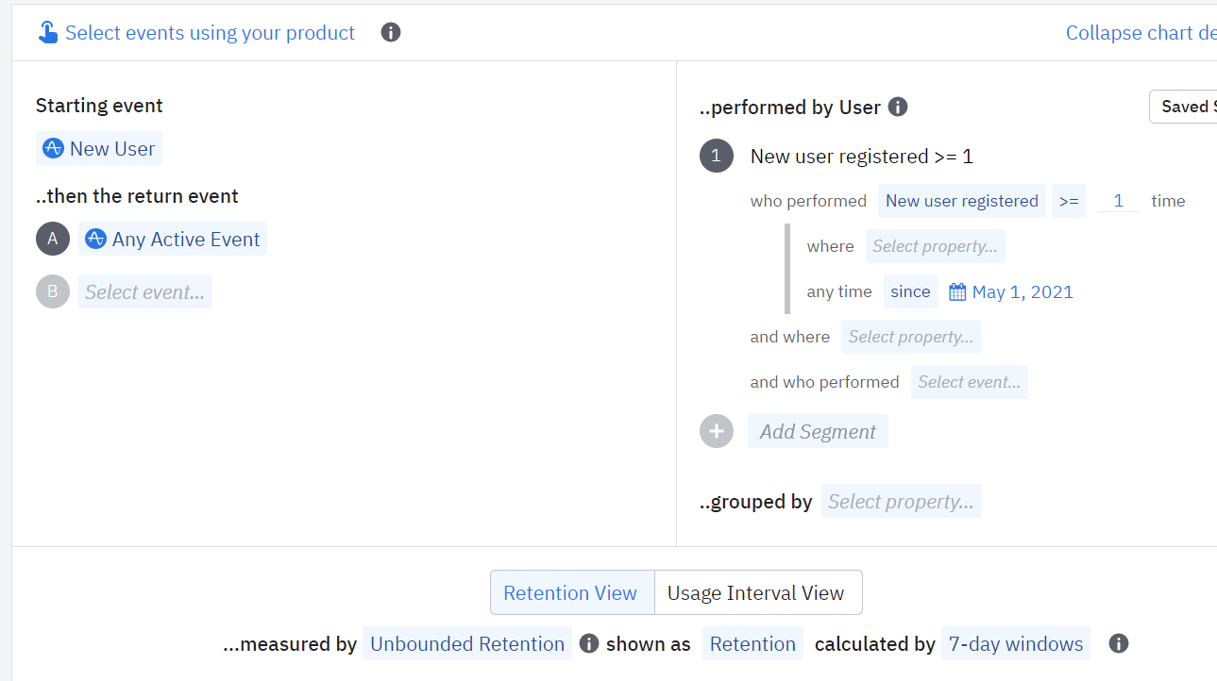Viewport: 1217px width, 681px height.
Task: Click info icon next to performed by User
Action: pyautogui.click(x=898, y=107)
